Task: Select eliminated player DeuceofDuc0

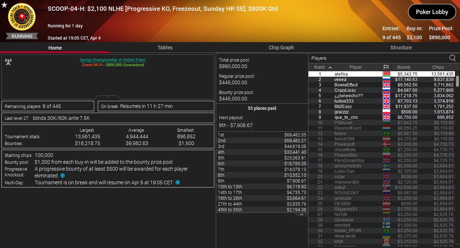Action: pos(382,128)
